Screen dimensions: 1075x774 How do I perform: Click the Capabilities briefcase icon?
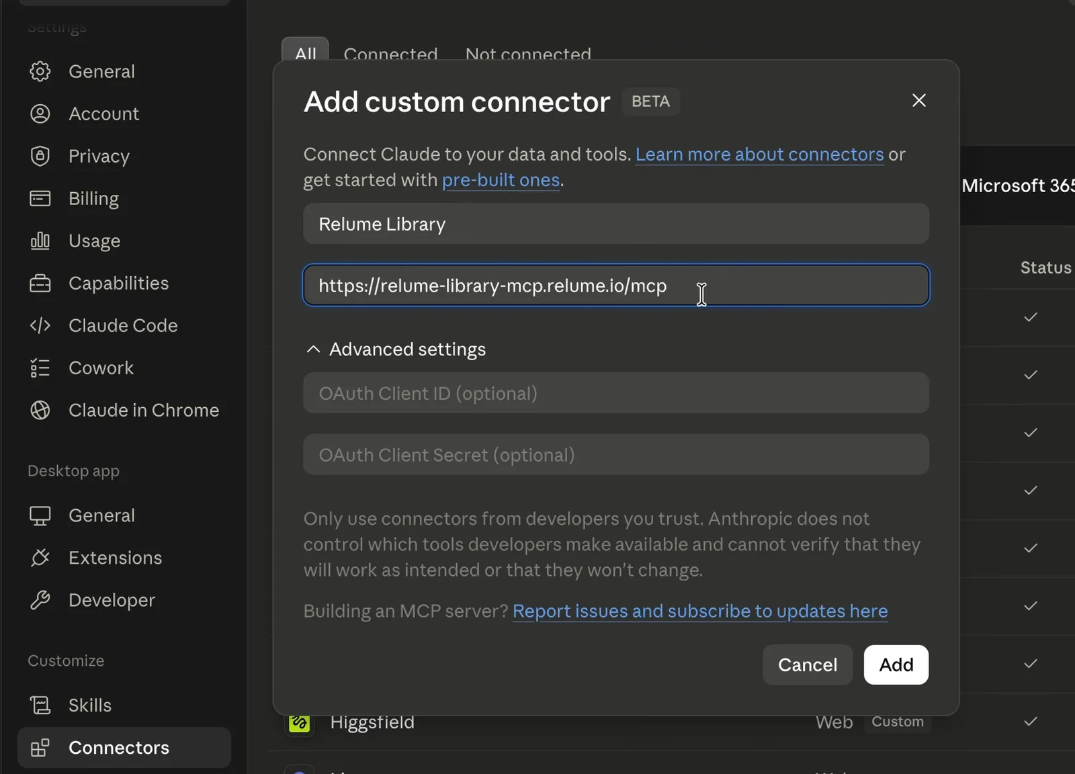point(40,283)
